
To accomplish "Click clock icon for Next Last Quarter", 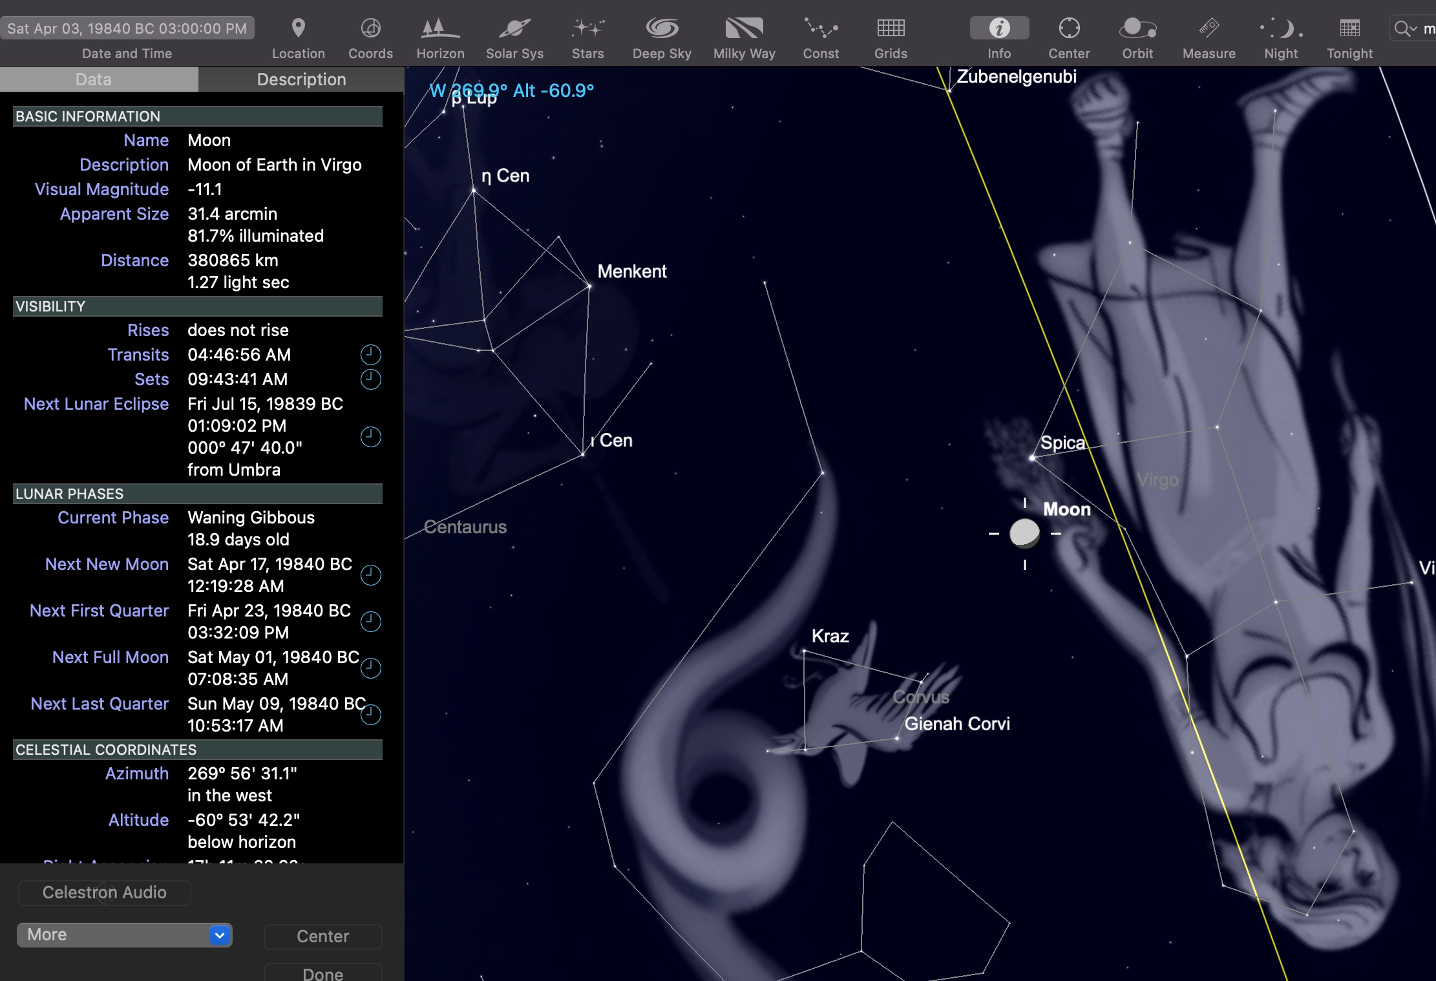I will [x=370, y=715].
